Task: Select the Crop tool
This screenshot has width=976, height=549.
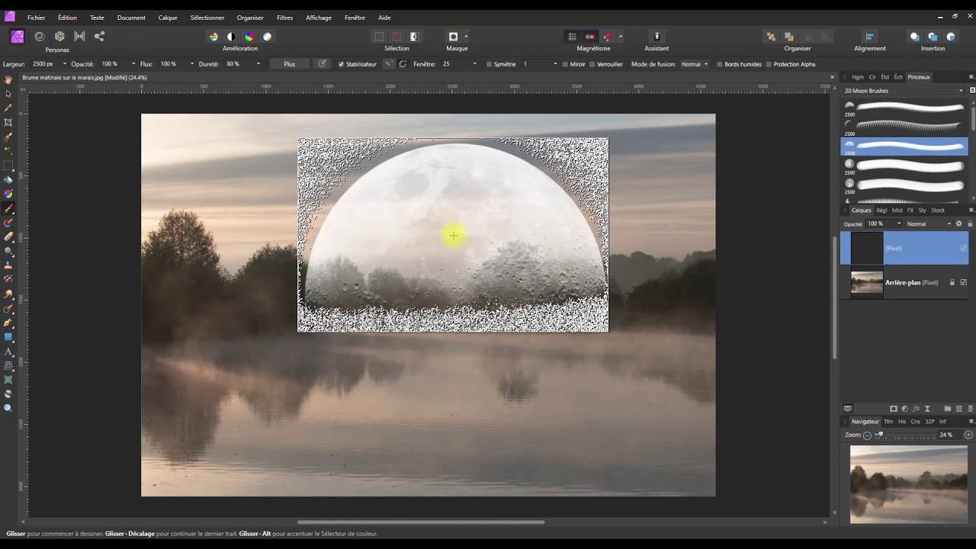Action: (8, 123)
